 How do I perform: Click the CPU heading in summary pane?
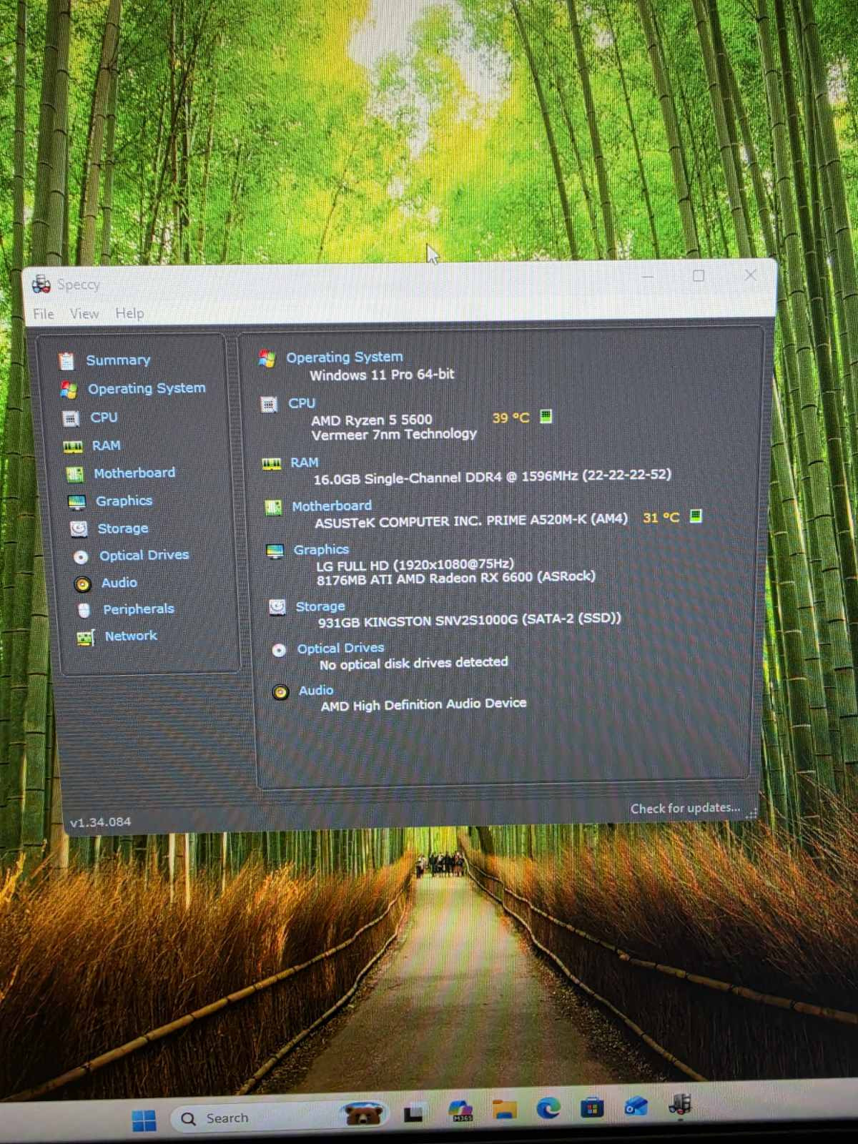[x=302, y=403]
